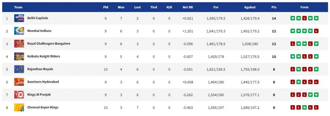Image resolution: width=330 pixels, height=116 pixels.
Task: Select the Pts column header
Action: (274, 7)
